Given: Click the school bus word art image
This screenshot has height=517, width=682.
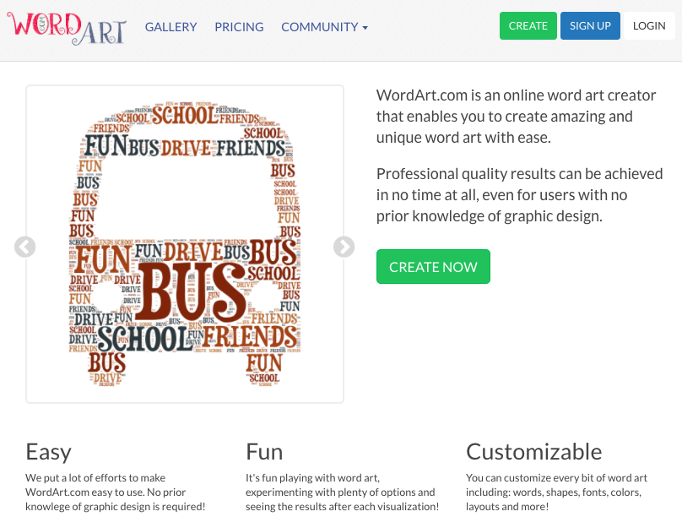Looking at the screenshot, I should [184, 242].
